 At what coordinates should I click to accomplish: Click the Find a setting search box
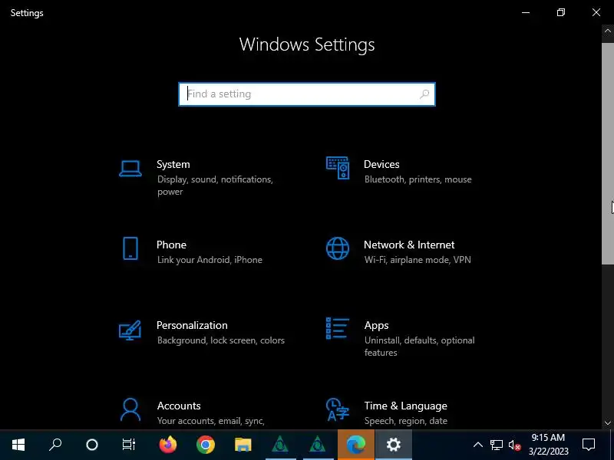pyautogui.click(x=307, y=94)
